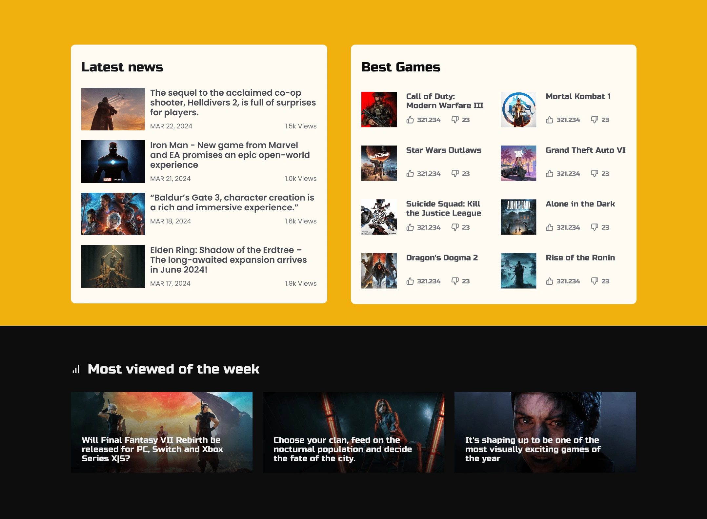This screenshot has width=707, height=519.
Task: Click the Alone in the Dark cover art
Action: click(x=518, y=217)
